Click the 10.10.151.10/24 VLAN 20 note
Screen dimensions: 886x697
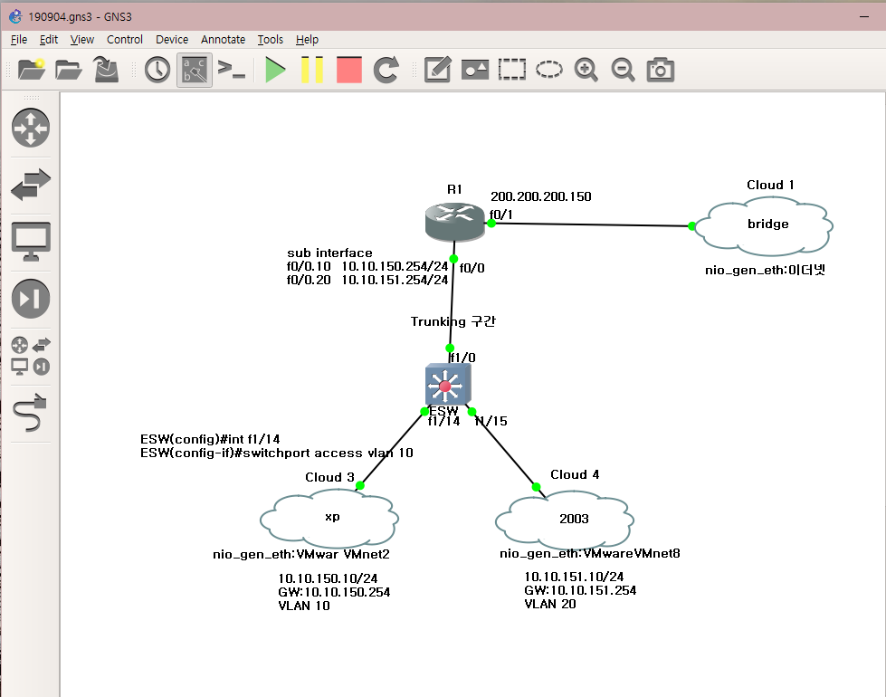(x=580, y=590)
